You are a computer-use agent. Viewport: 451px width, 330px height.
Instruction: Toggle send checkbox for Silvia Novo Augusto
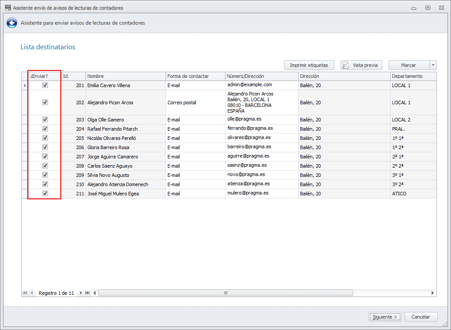tap(45, 175)
